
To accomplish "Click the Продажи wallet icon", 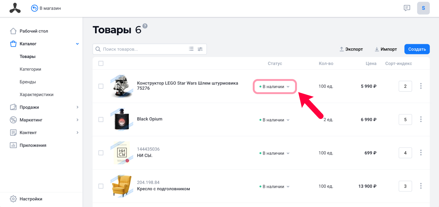I will point(13,107).
